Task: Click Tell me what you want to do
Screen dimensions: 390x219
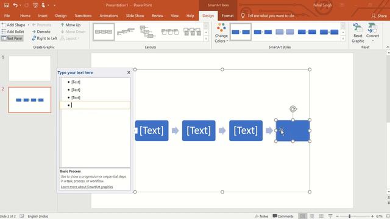Action: coord(271,16)
